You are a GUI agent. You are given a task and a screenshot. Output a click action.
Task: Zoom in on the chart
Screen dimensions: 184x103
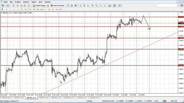93,5
